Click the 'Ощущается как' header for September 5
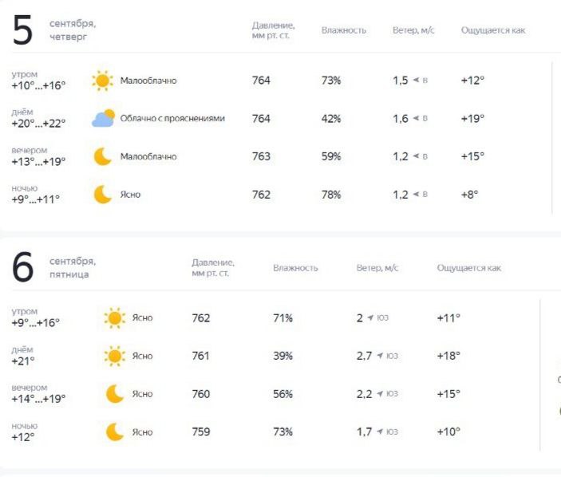Image resolution: width=561 pixels, height=477 pixels. tap(493, 30)
